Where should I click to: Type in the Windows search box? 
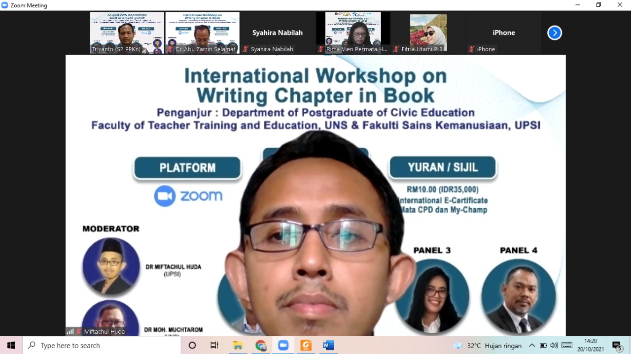point(104,346)
